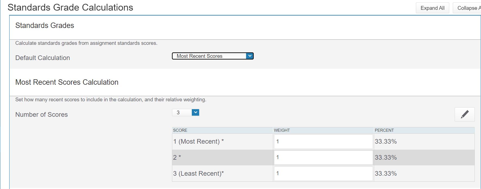Select the "3 (Least Recent)" row label
The width and height of the screenshot is (481, 189).
point(198,174)
